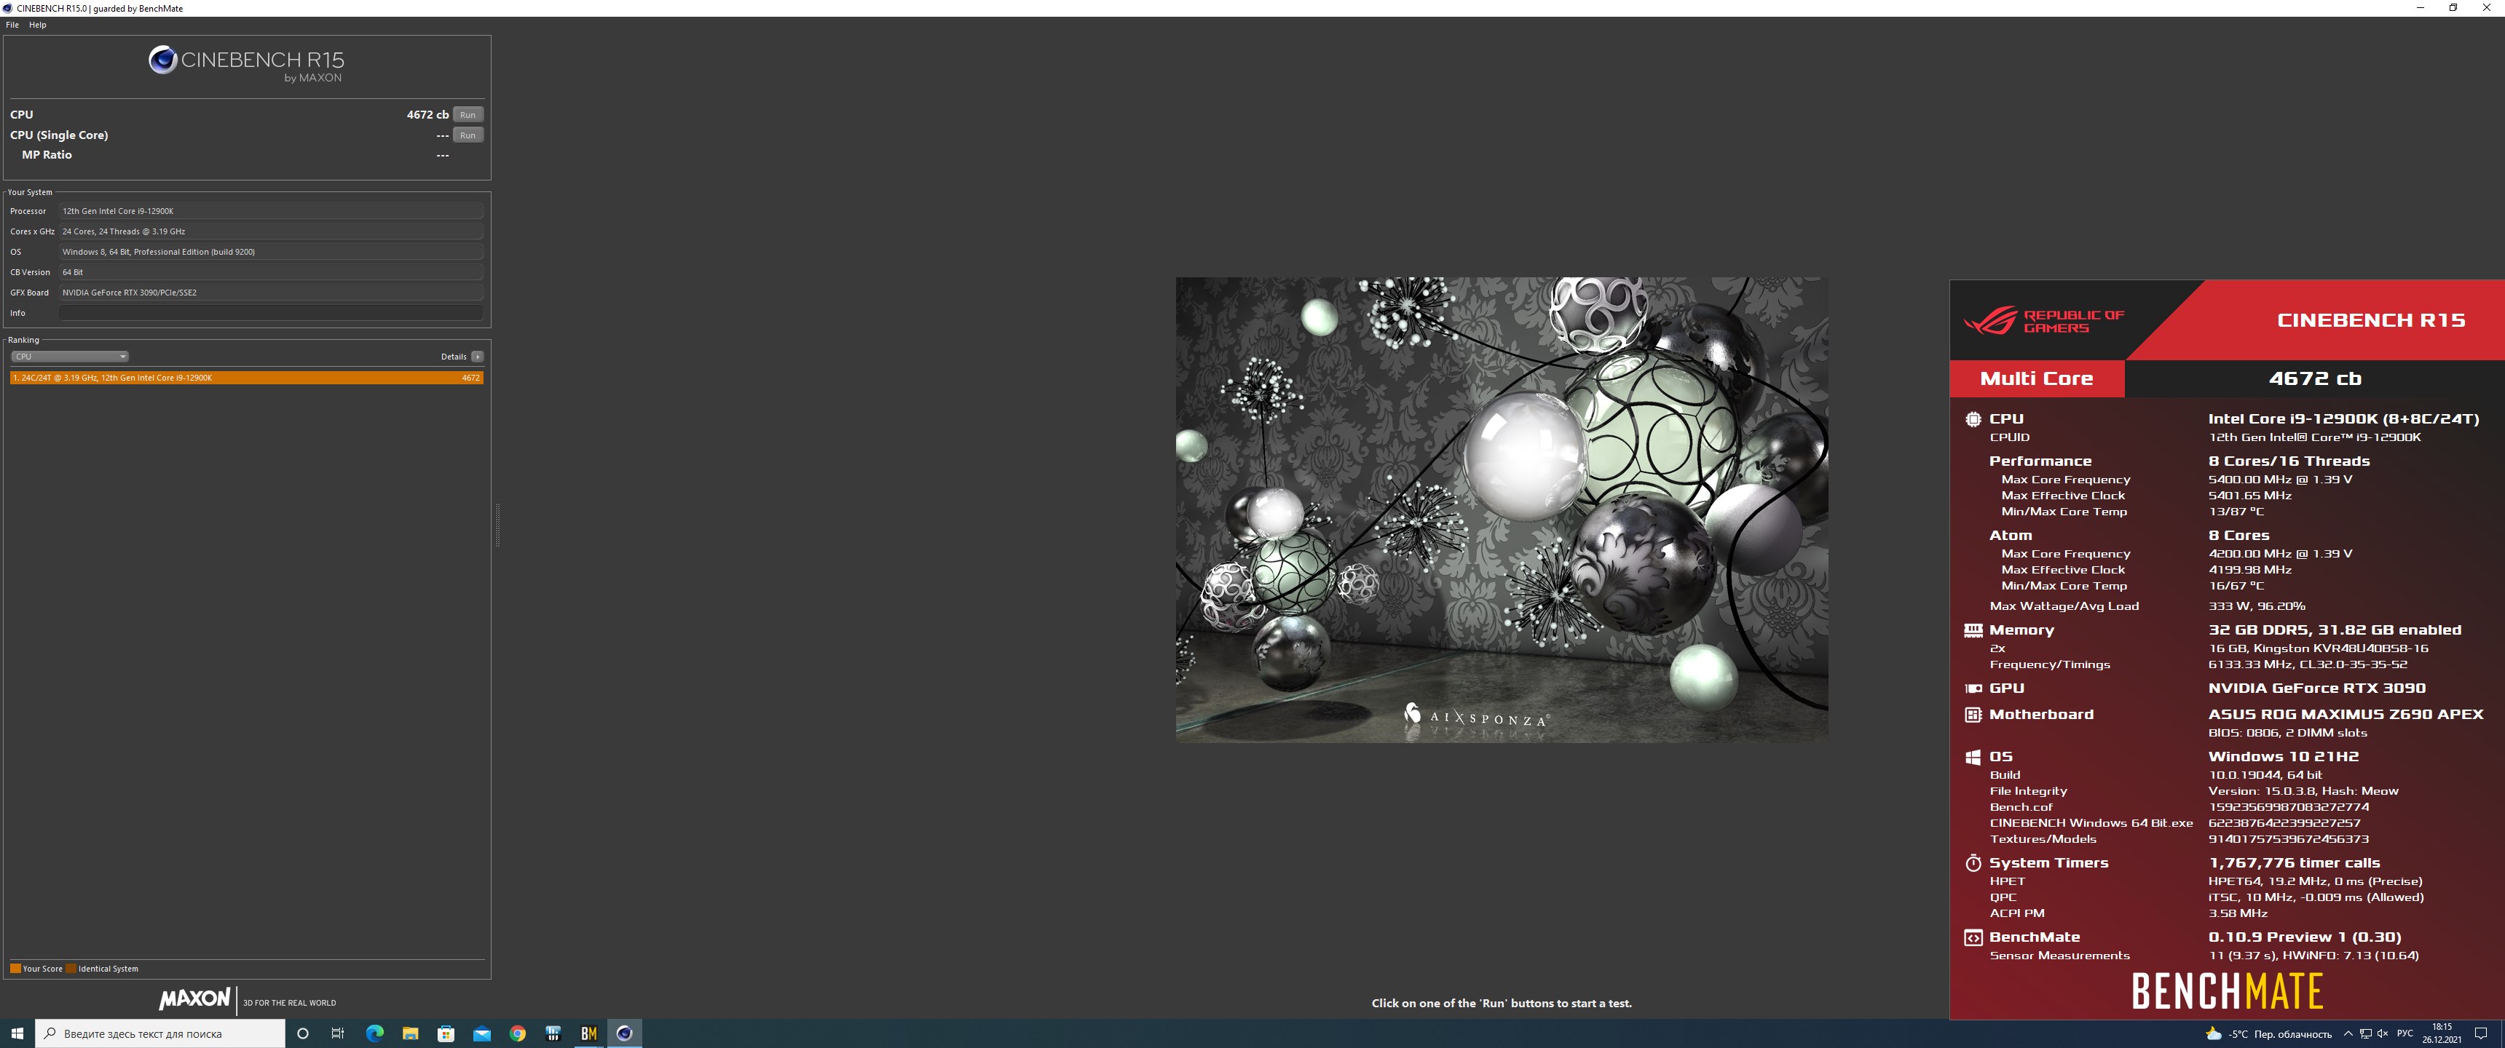
Task: Launch Google Chrome from taskbar
Action: tap(517, 1033)
